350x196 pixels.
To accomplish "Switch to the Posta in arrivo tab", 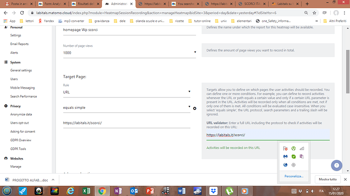I will click(x=19, y=4).
